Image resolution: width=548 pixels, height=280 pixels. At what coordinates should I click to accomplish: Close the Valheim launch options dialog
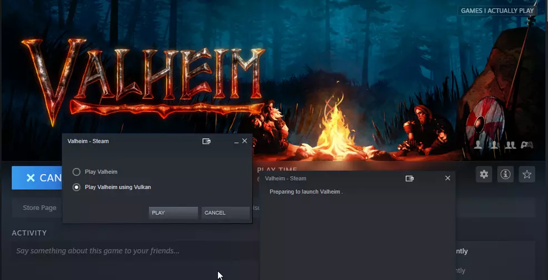[x=245, y=141]
